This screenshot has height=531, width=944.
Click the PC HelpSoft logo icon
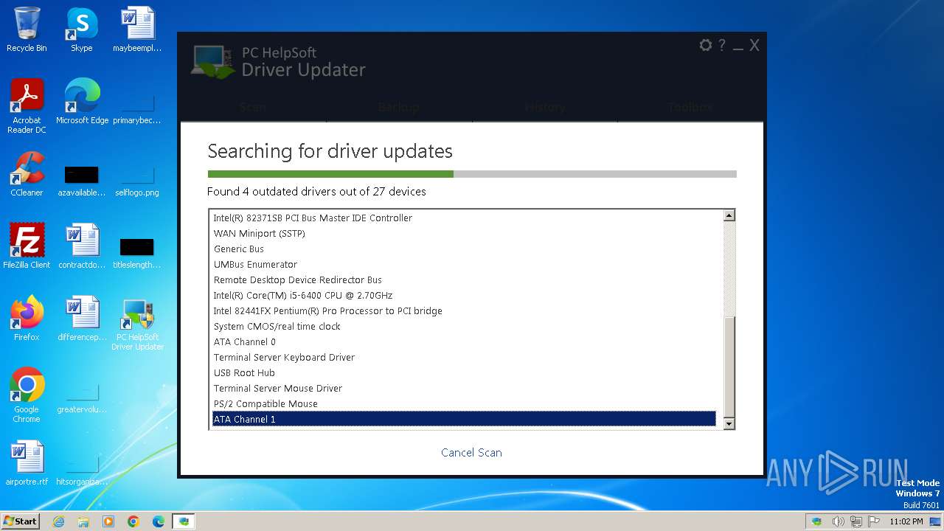(213, 62)
